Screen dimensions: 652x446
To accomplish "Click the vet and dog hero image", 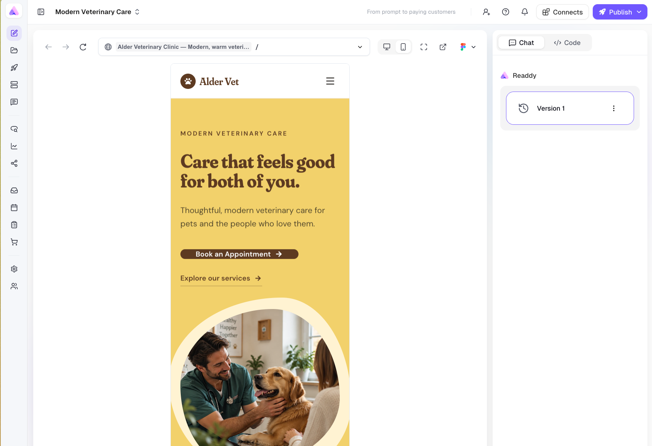I will pos(260,378).
